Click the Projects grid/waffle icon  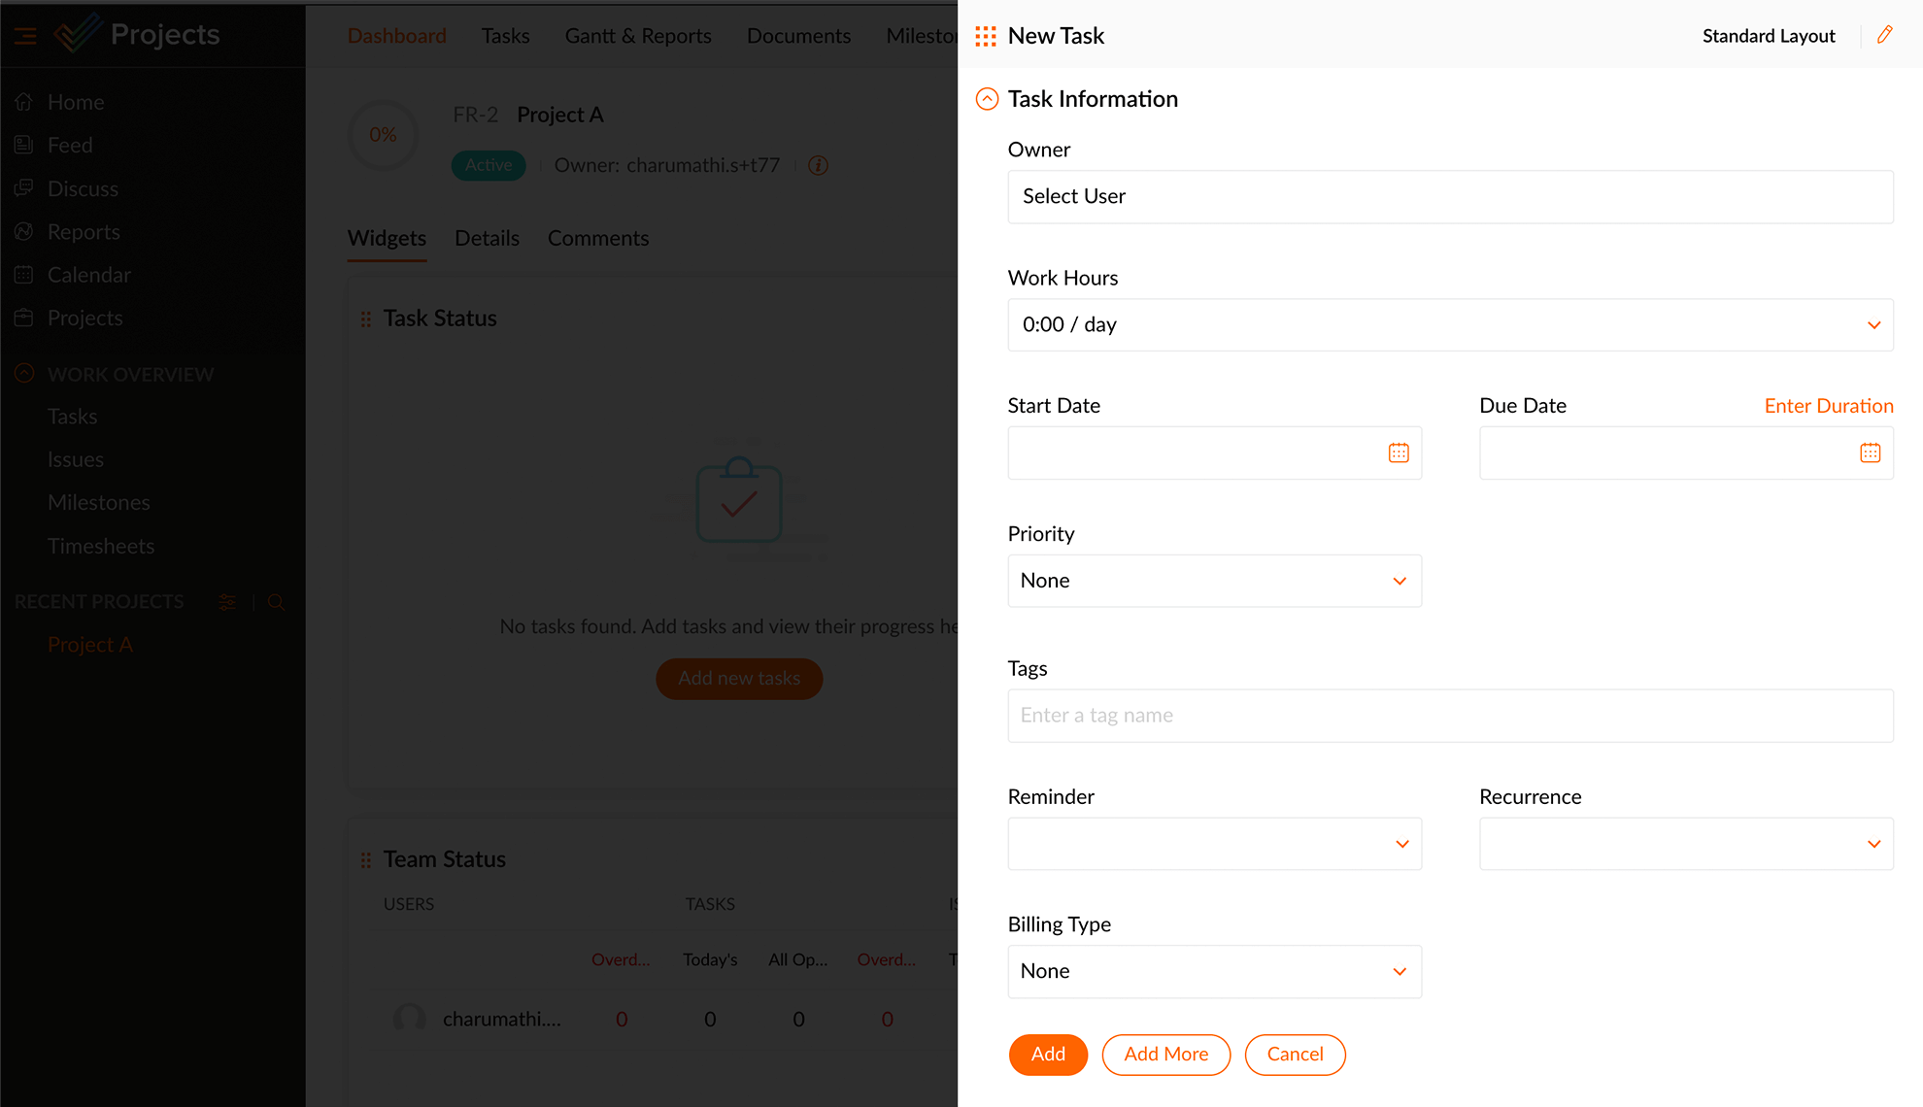point(984,36)
